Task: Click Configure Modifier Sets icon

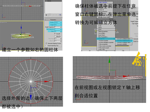Action: 61,15
